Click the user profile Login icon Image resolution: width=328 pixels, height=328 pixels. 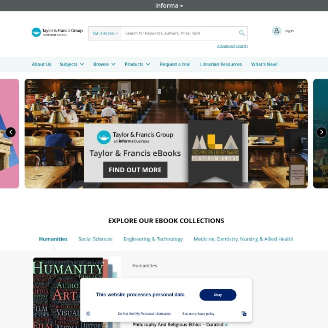pyautogui.click(x=277, y=31)
